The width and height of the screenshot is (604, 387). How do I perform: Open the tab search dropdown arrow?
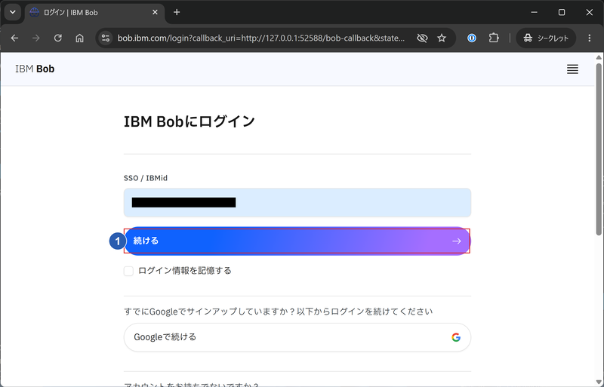(12, 12)
